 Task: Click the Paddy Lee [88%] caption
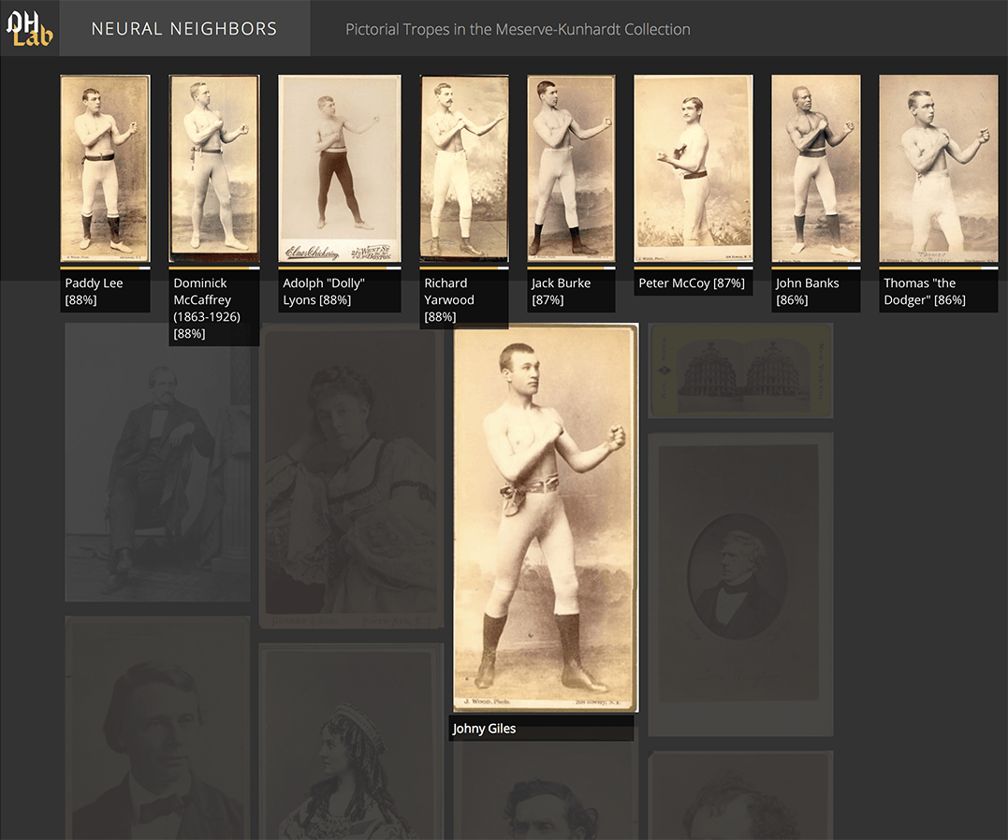(95, 291)
